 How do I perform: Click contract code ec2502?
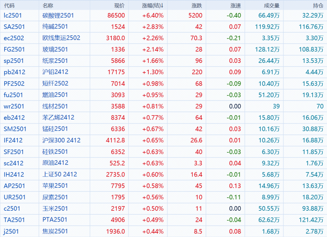tap(14, 38)
